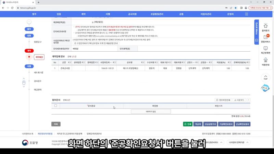Open the 대표구분 column filter dropdown
The height and width of the screenshot is (154, 274).
[x=170, y=62]
